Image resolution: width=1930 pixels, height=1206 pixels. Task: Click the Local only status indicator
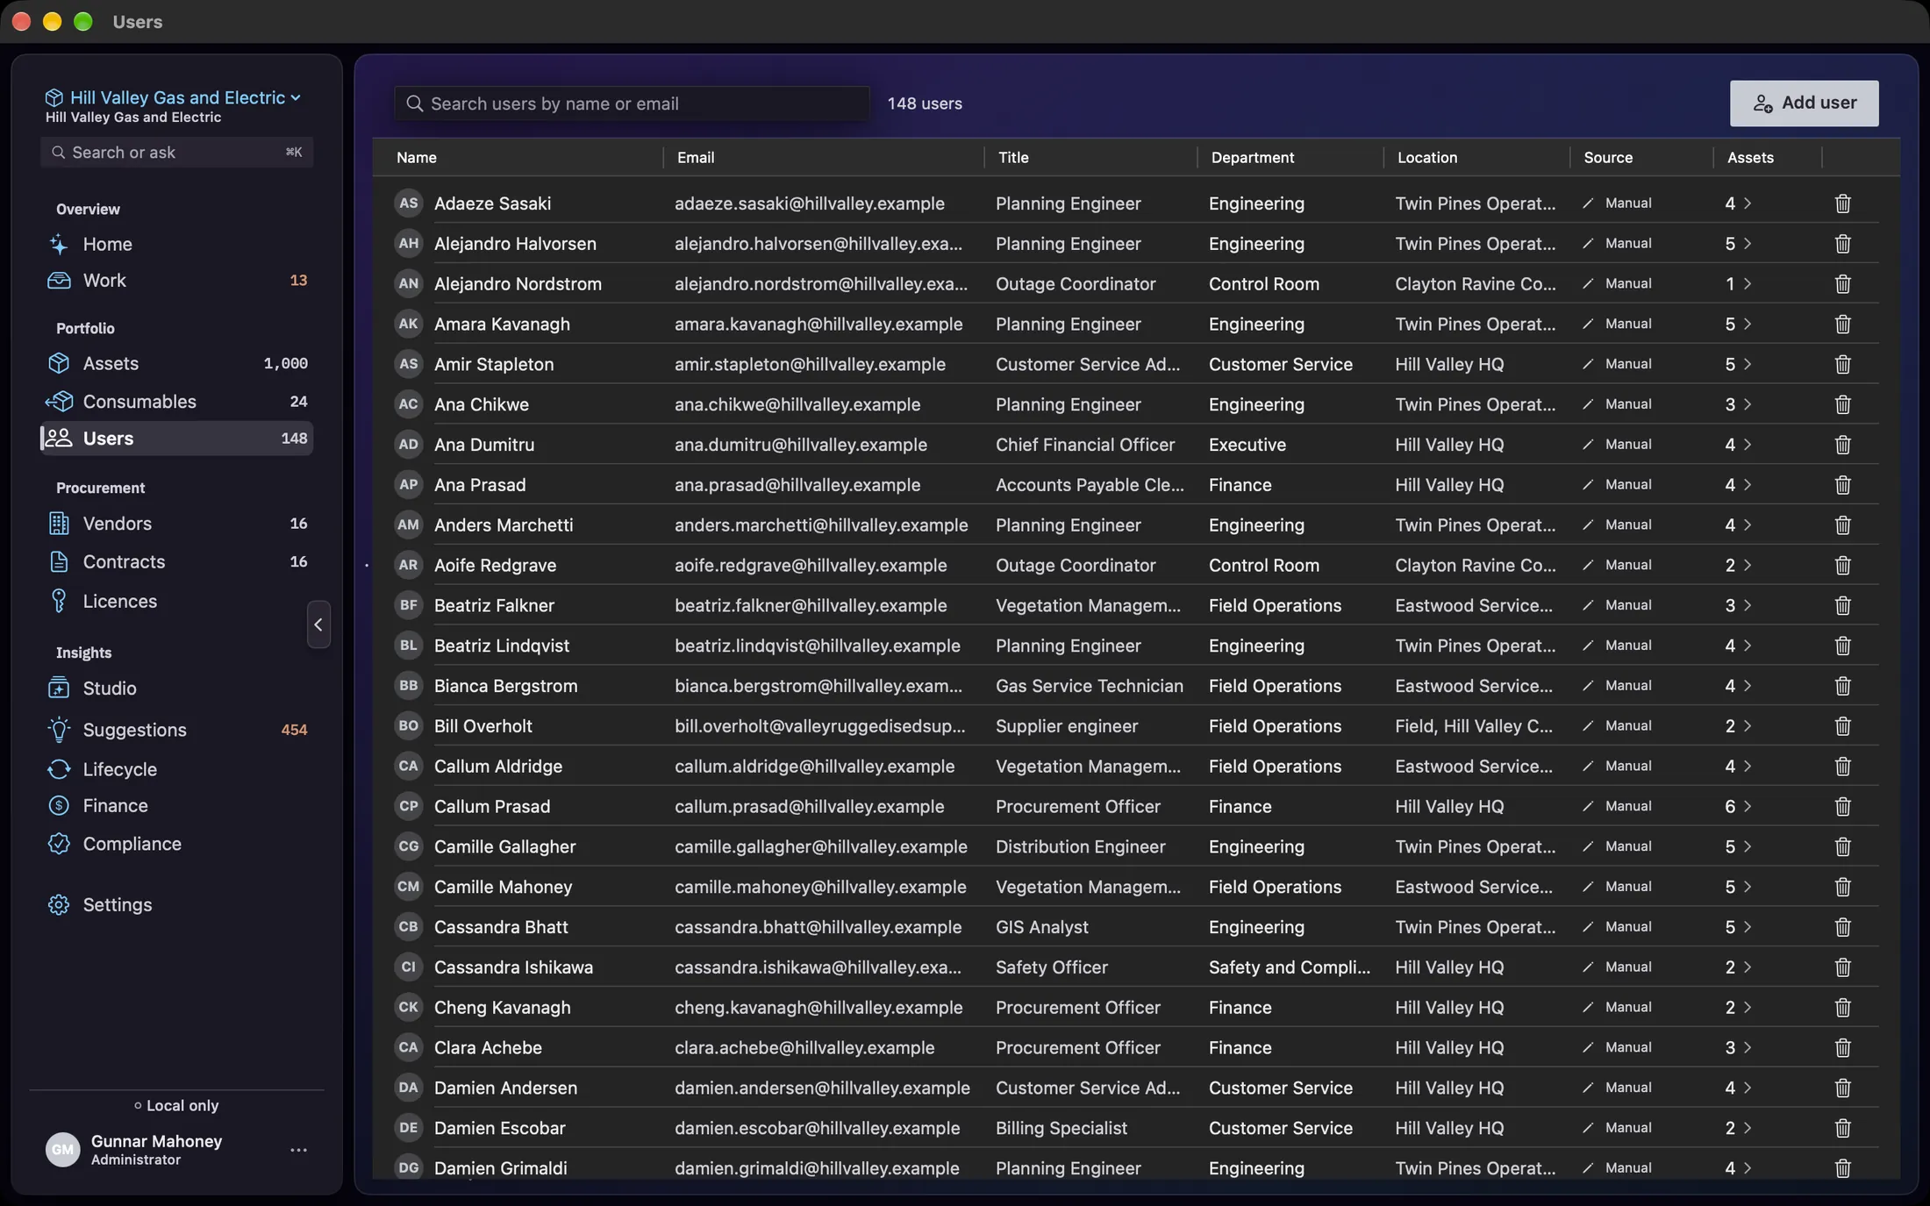[x=176, y=1106]
